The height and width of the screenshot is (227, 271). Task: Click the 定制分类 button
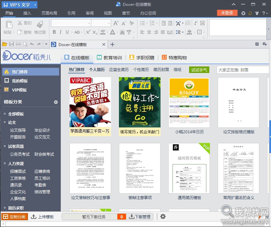[x=15, y=217]
